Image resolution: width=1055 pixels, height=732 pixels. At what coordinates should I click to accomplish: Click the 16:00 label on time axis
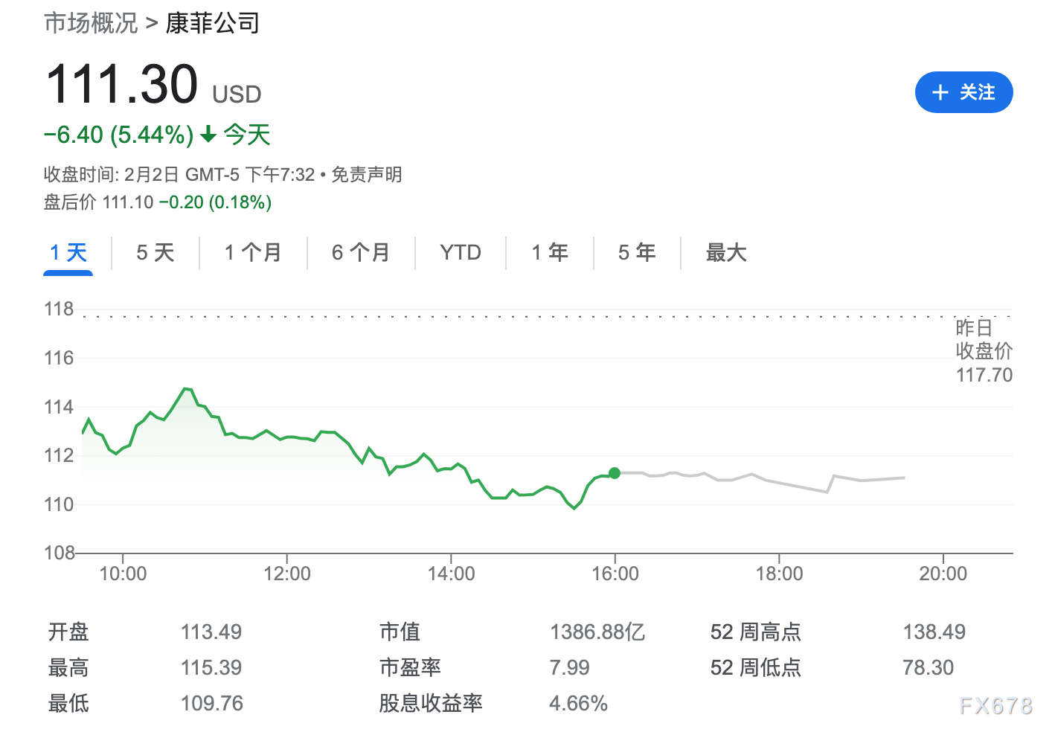click(x=615, y=574)
